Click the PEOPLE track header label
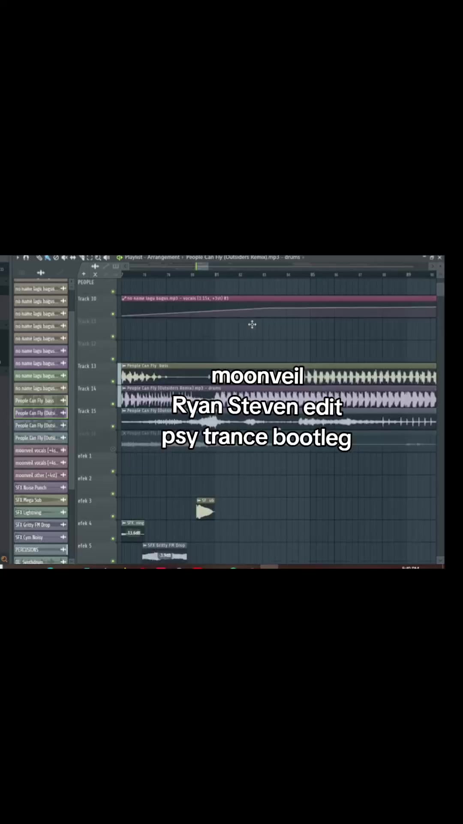This screenshot has height=824, width=463. click(x=86, y=282)
